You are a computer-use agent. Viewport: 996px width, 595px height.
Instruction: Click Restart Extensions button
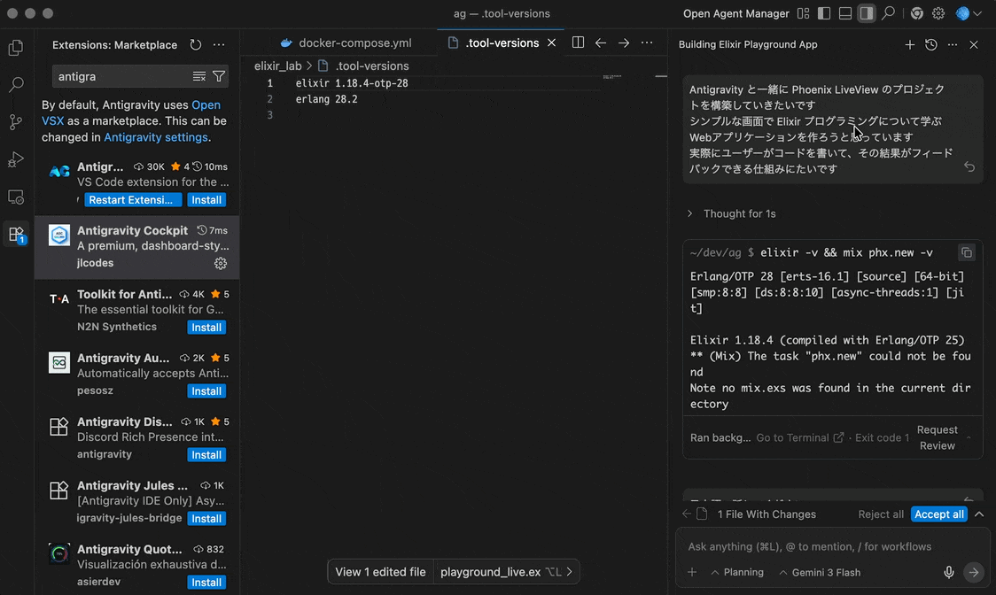coord(134,200)
